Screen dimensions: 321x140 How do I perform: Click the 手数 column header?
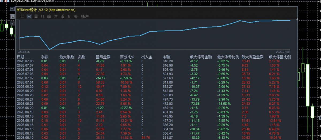click(45, 57)
